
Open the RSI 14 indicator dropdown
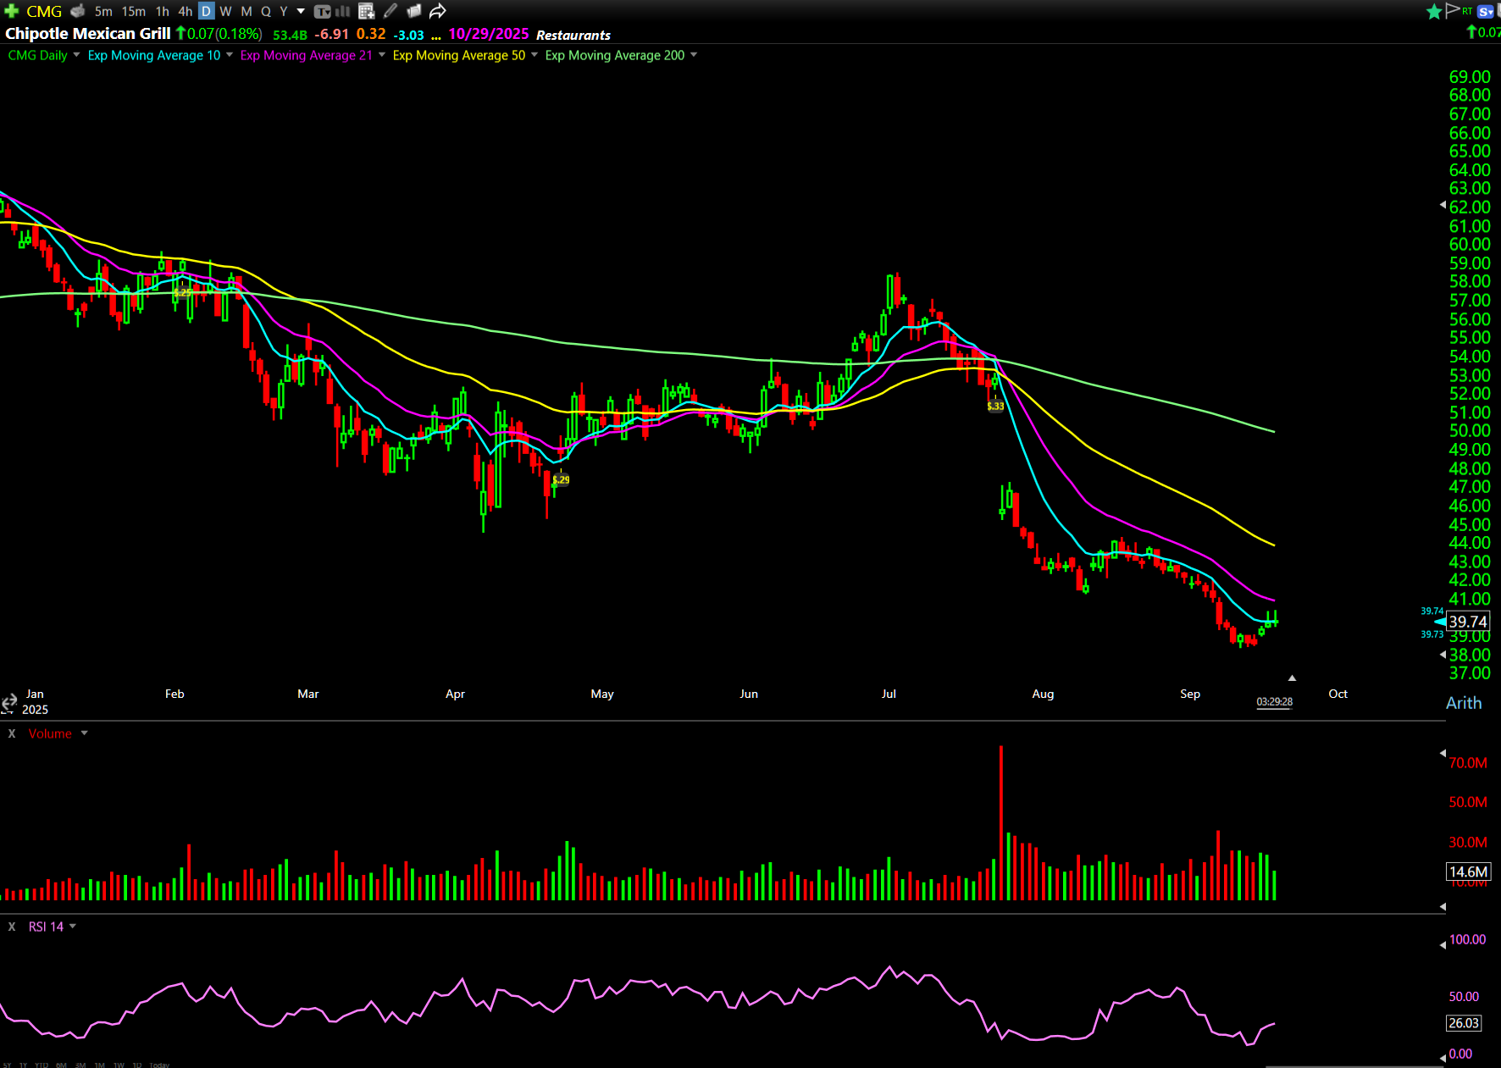pos(73,927)
